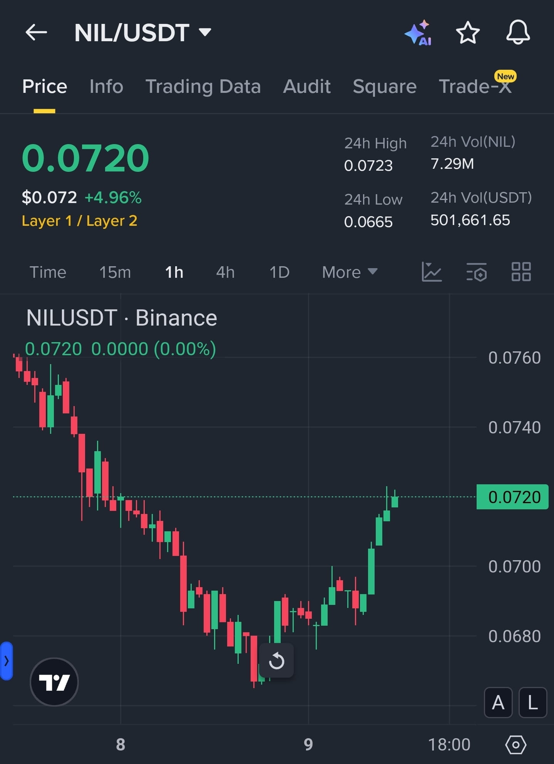Tap the 24h Vol(NIL) value 7.29M
This screenshot has width=554, height=764.
tap(452, 164)
